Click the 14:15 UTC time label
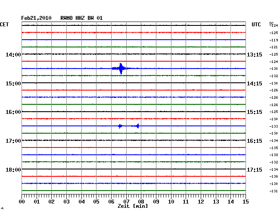The width and height of the screenshot is (280, 213). click(255, 84)
